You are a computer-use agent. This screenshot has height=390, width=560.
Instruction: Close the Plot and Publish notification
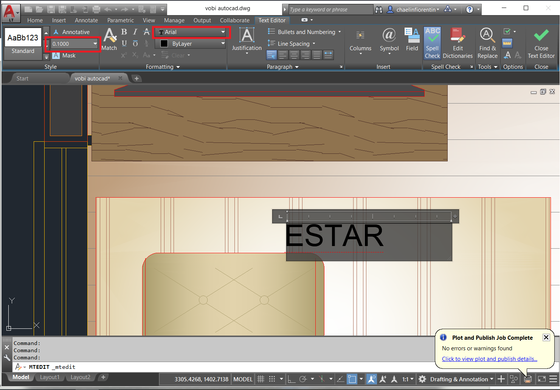pos(546,337)
